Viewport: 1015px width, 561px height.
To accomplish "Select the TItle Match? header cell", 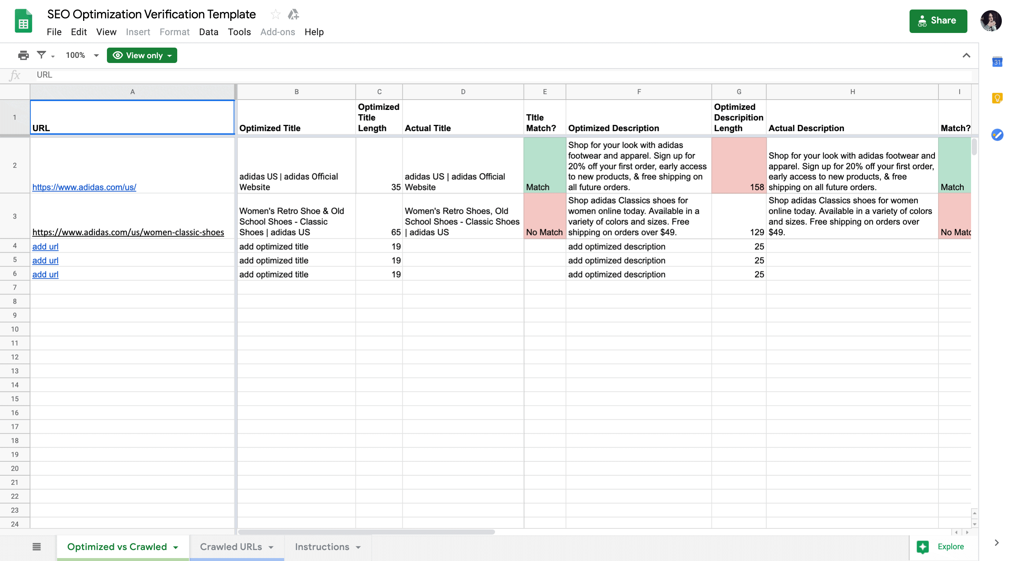I will pos(544,118).
